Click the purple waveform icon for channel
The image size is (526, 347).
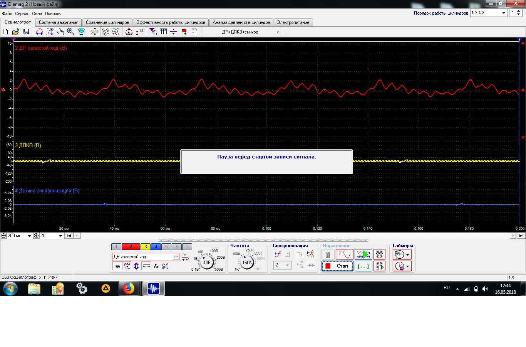coord(127,266)
